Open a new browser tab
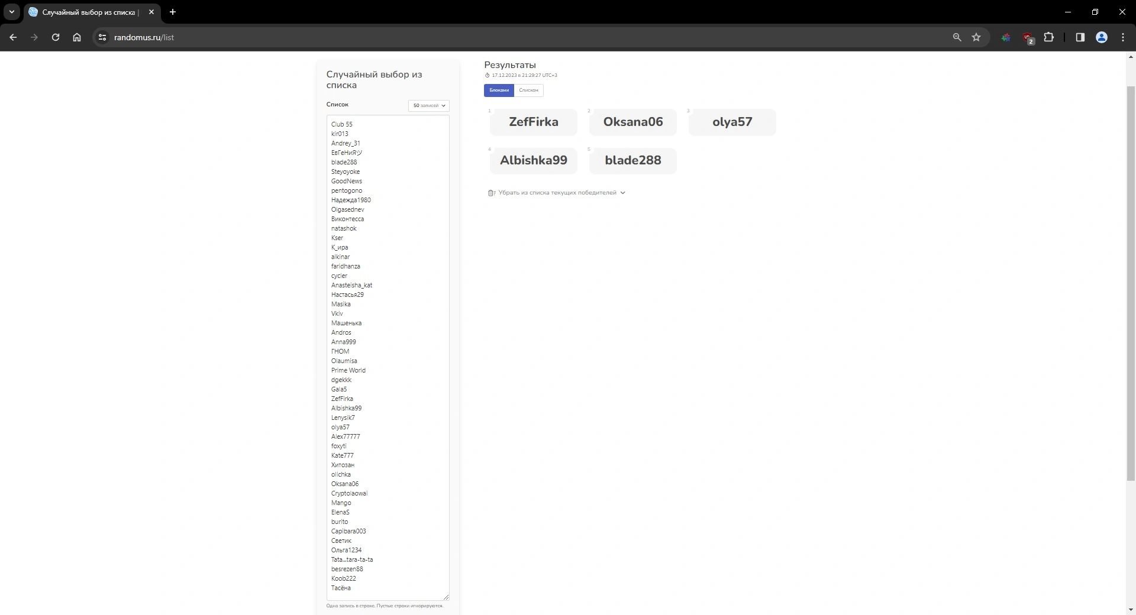The height and width of the screenshot is (615, 1136). [173, 12]
